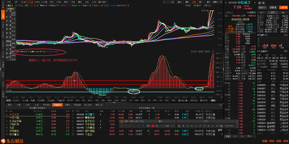
Task: Toggle drawing visibility with eye icon
Action: [x=217, y=126]
